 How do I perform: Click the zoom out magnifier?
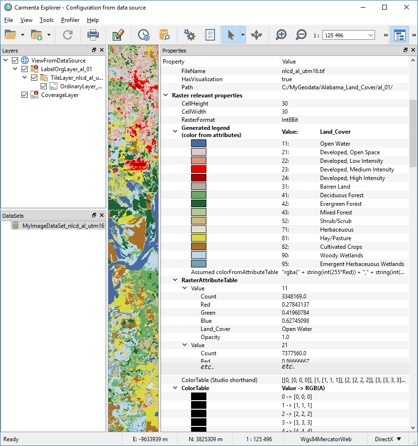(301, 35)
